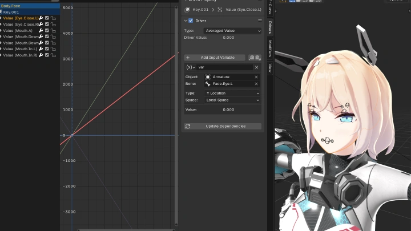The height and width of the screenshot is (231, 411).
Task: Select Value (Mouth.A) channel row
Action: 30,30
